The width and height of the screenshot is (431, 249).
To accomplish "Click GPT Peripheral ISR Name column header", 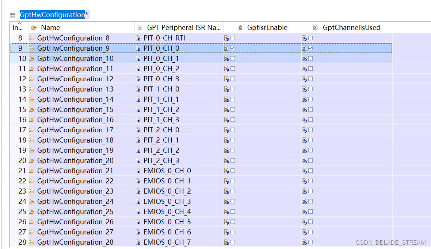I will [179, 27].
